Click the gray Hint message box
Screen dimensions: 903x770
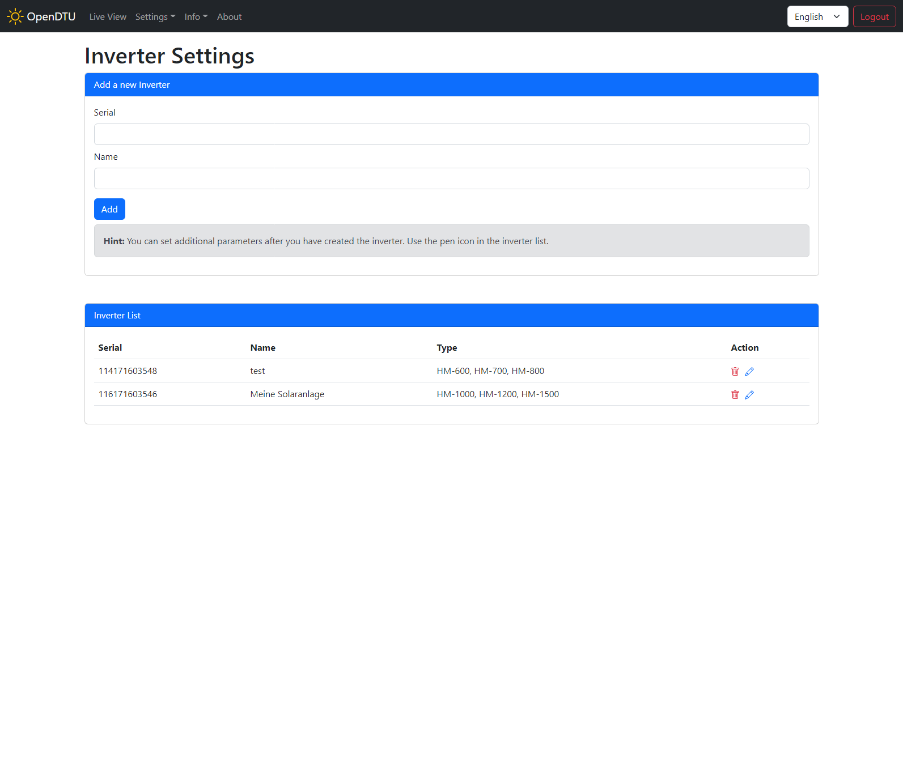[451, 241]
